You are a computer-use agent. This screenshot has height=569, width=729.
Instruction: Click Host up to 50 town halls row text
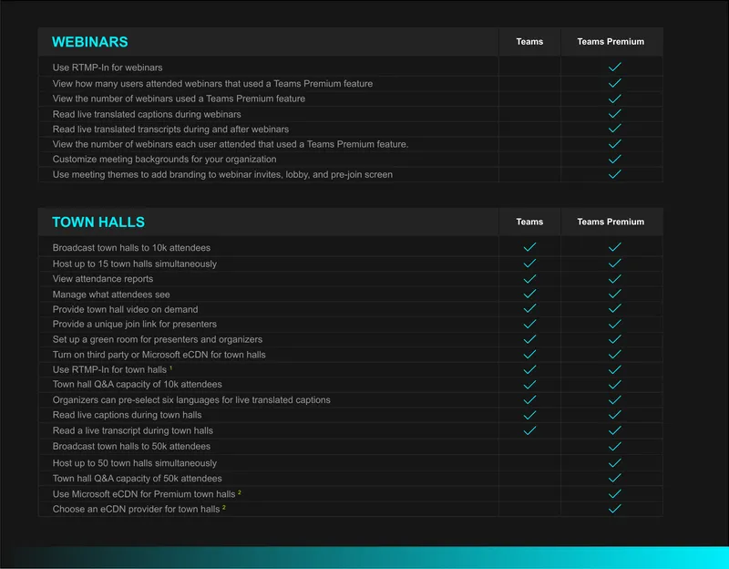(x=134, y=463)
